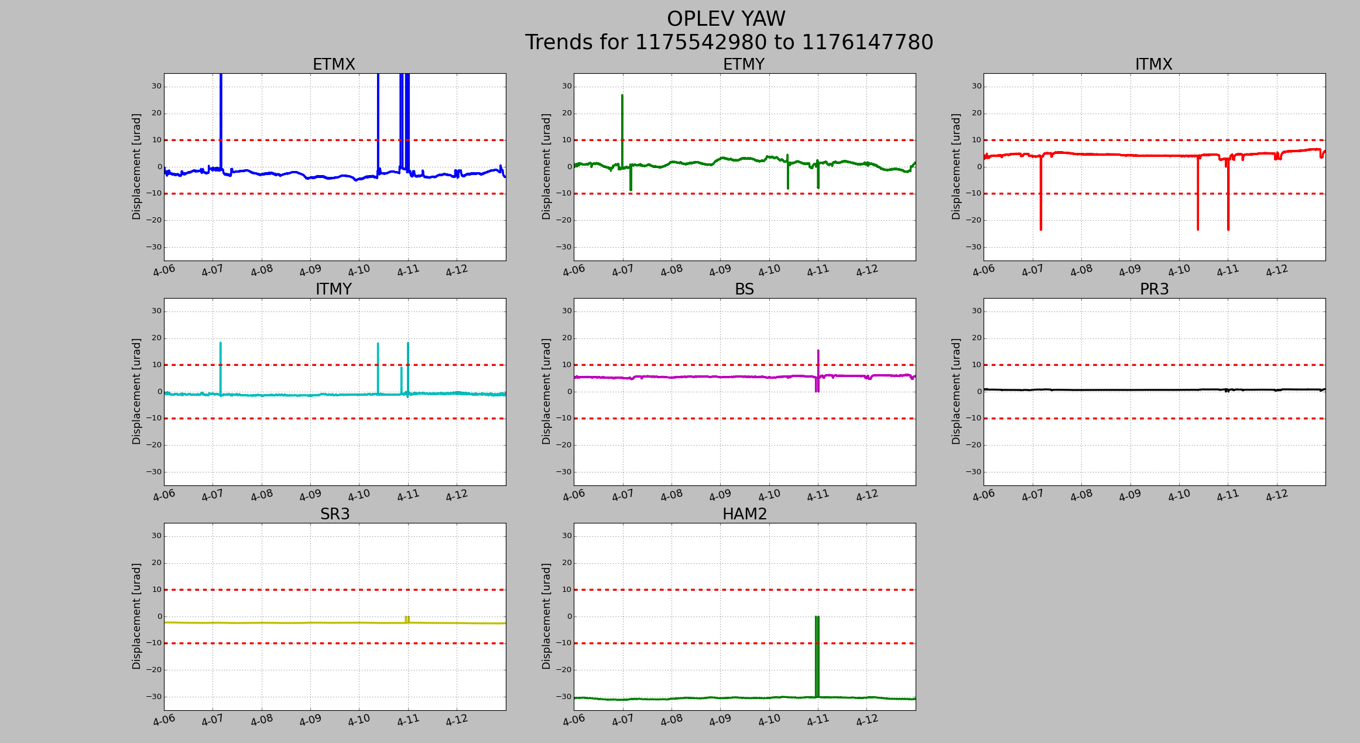Click the 30 y-axis tick on ETMX

coord(156,86)
